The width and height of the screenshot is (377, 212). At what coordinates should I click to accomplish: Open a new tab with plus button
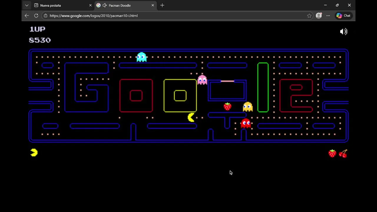[162, 5]
